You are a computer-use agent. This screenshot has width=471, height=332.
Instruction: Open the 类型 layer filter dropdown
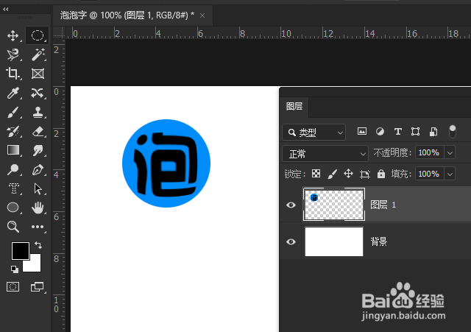314,133
